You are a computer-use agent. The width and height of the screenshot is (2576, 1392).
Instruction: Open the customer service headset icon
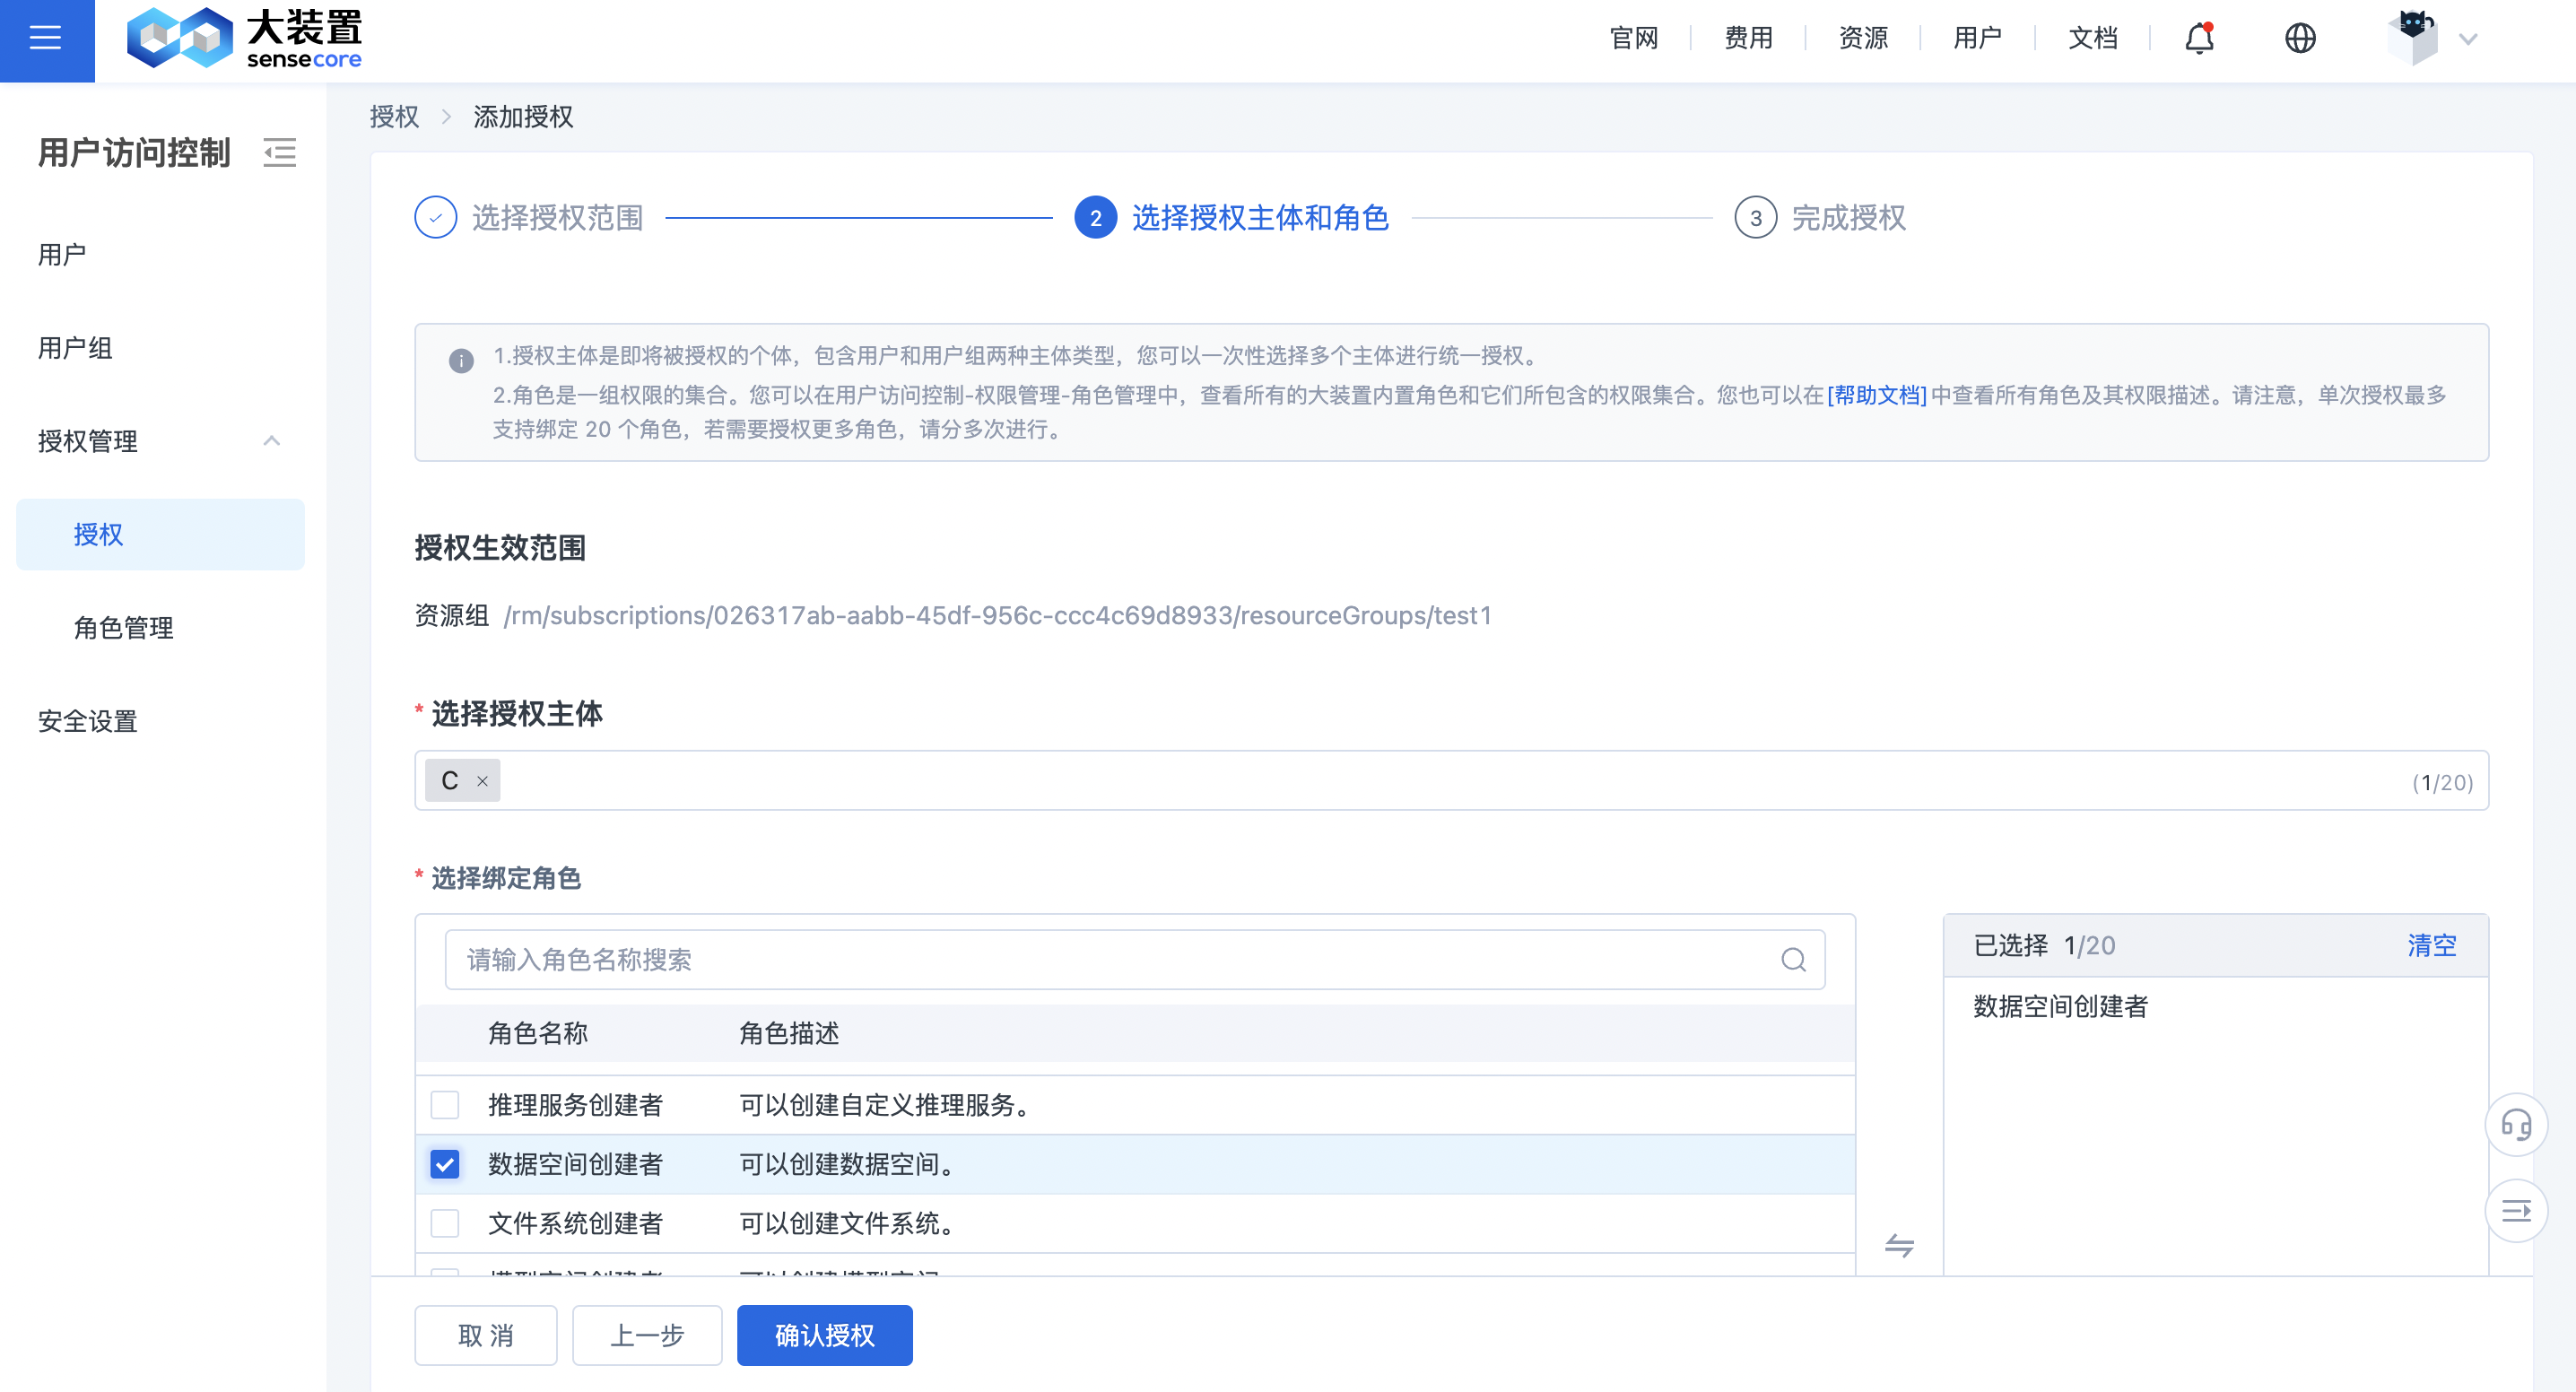pyautogui.click(x=2516, y=1124)
